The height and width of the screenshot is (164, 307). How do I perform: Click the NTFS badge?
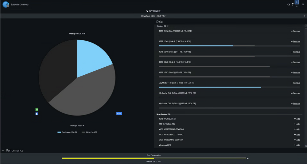click(x=119, y=114)
